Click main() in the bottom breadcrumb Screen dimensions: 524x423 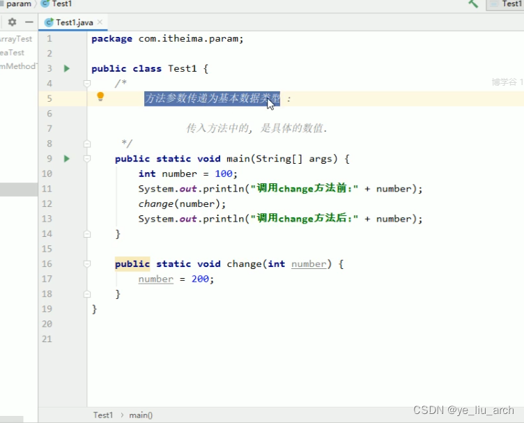(x=141, y=415)
